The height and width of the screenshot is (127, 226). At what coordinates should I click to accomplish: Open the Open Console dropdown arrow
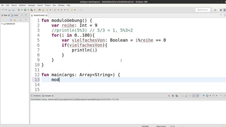click(216, 96)
